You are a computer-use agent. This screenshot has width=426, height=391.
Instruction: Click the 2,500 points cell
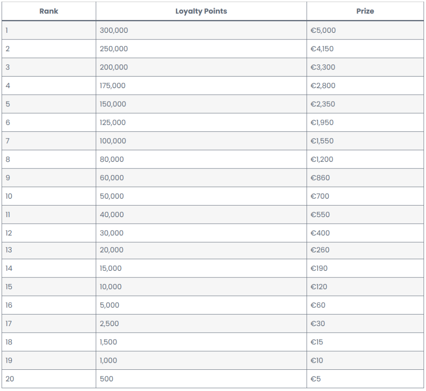point(201,324)
